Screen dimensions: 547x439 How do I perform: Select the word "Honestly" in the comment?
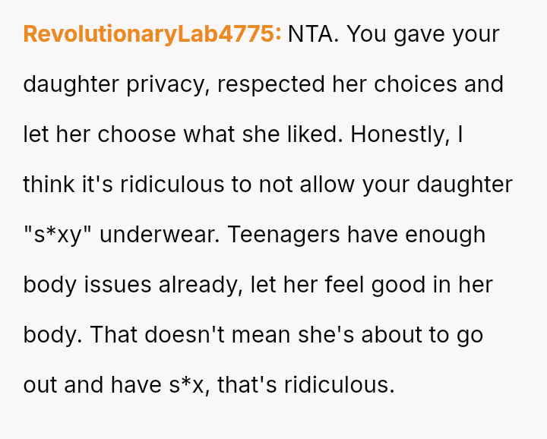400,134
